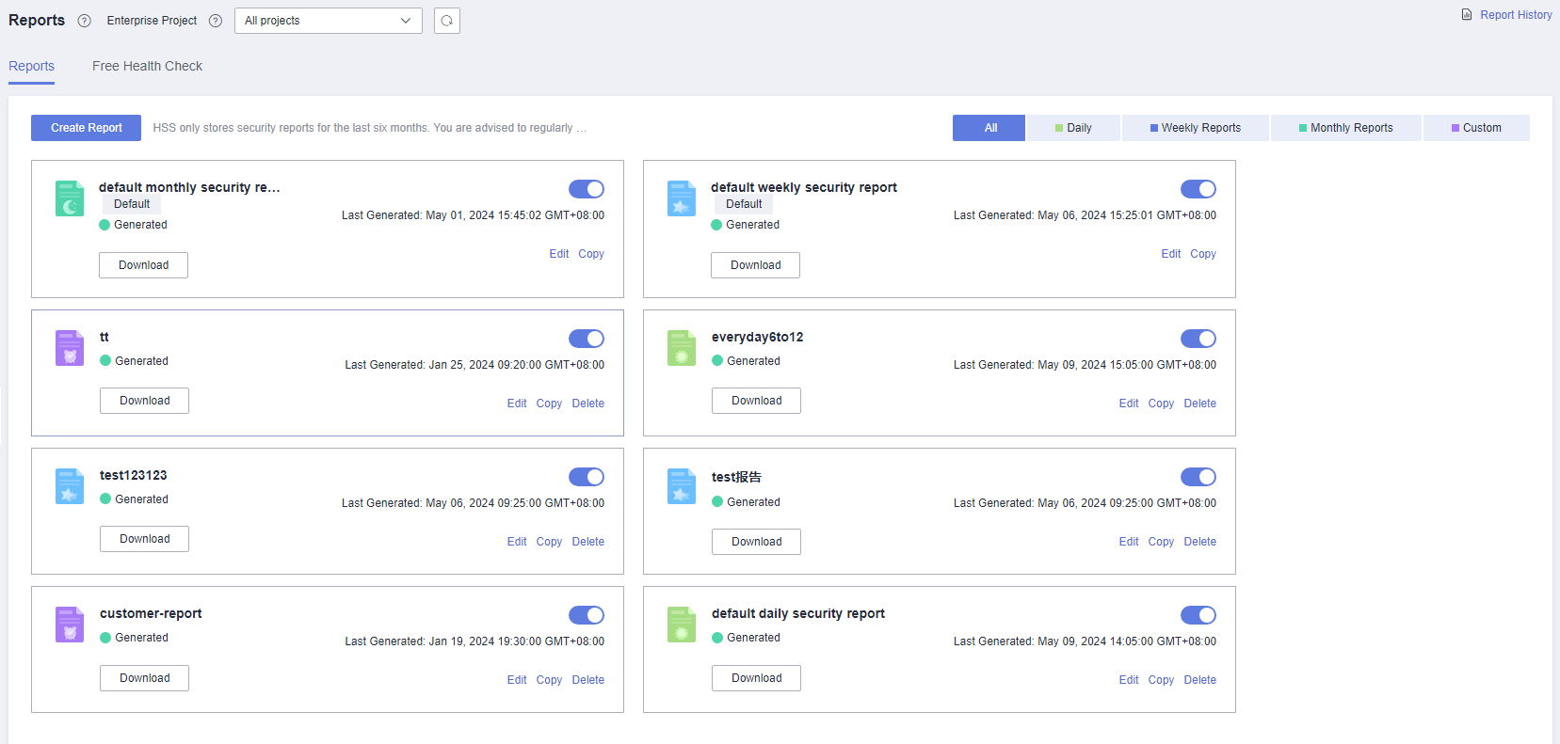Viewport: 1560px width, 744px height.
Task: Filter by Monthly Reports
Action: click(1346, 128)
